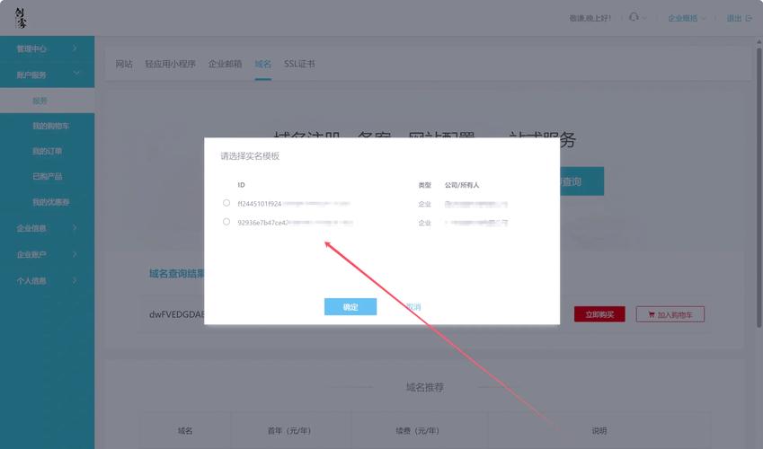Click 企业账户 in the sidebar
763x449 pixels.
click(31, 254)
